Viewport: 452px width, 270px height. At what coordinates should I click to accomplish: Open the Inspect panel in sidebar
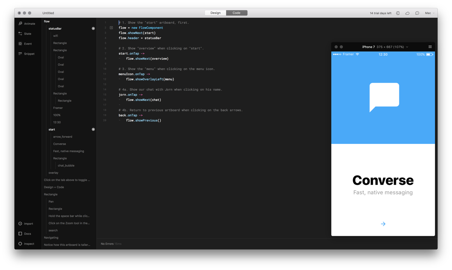[x=26, y=244]
